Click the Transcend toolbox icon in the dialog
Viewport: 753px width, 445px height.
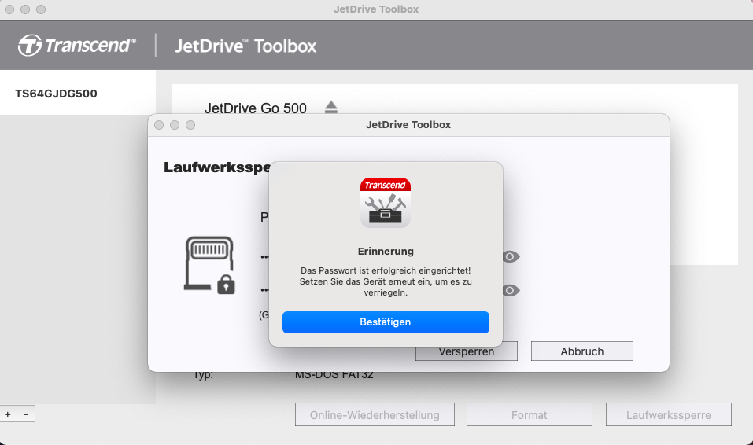386,203
